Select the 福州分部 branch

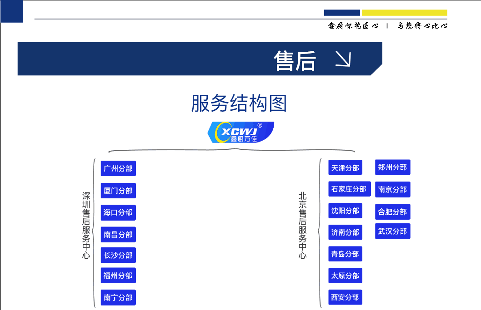118,276
